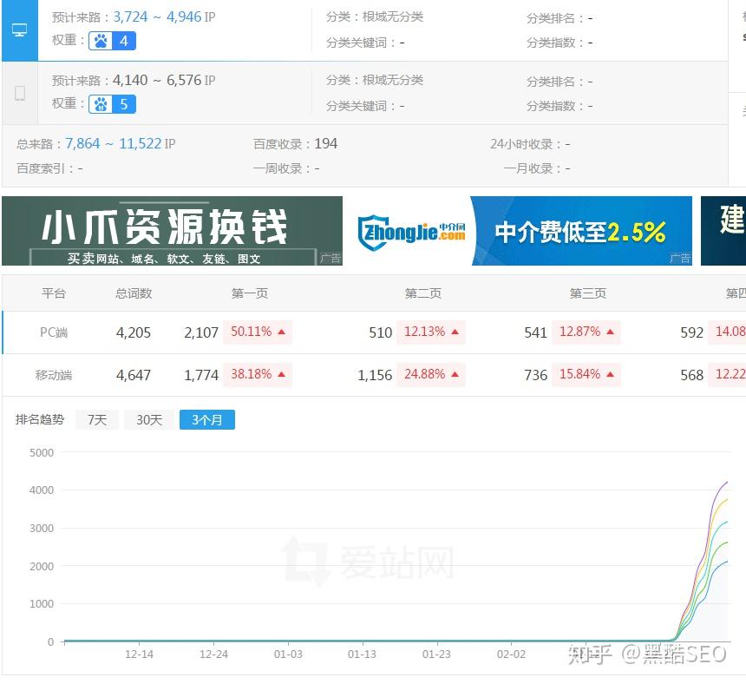This screenshot has width=746, height=684.
Task: Click the red up arrow beside 50.11%
Action: click(x=281, y=332)
